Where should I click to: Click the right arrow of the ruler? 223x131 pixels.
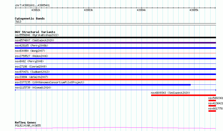(x=215, y=8)
